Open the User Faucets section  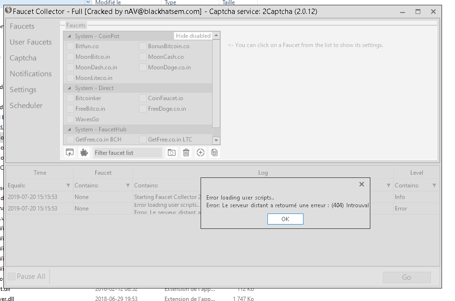(31, 42)
